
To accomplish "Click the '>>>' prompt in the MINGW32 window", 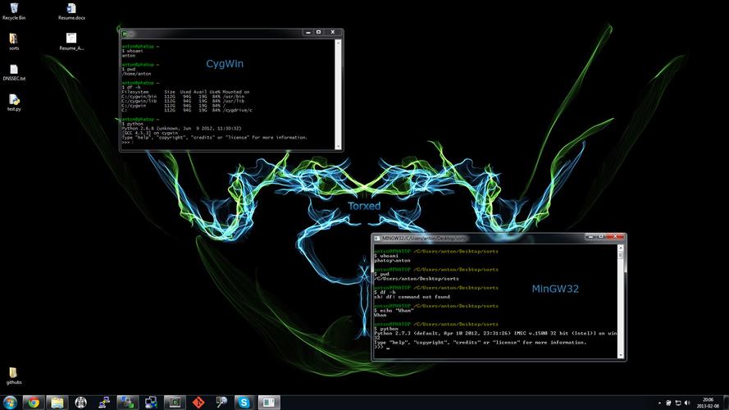I will coord(379,347).
